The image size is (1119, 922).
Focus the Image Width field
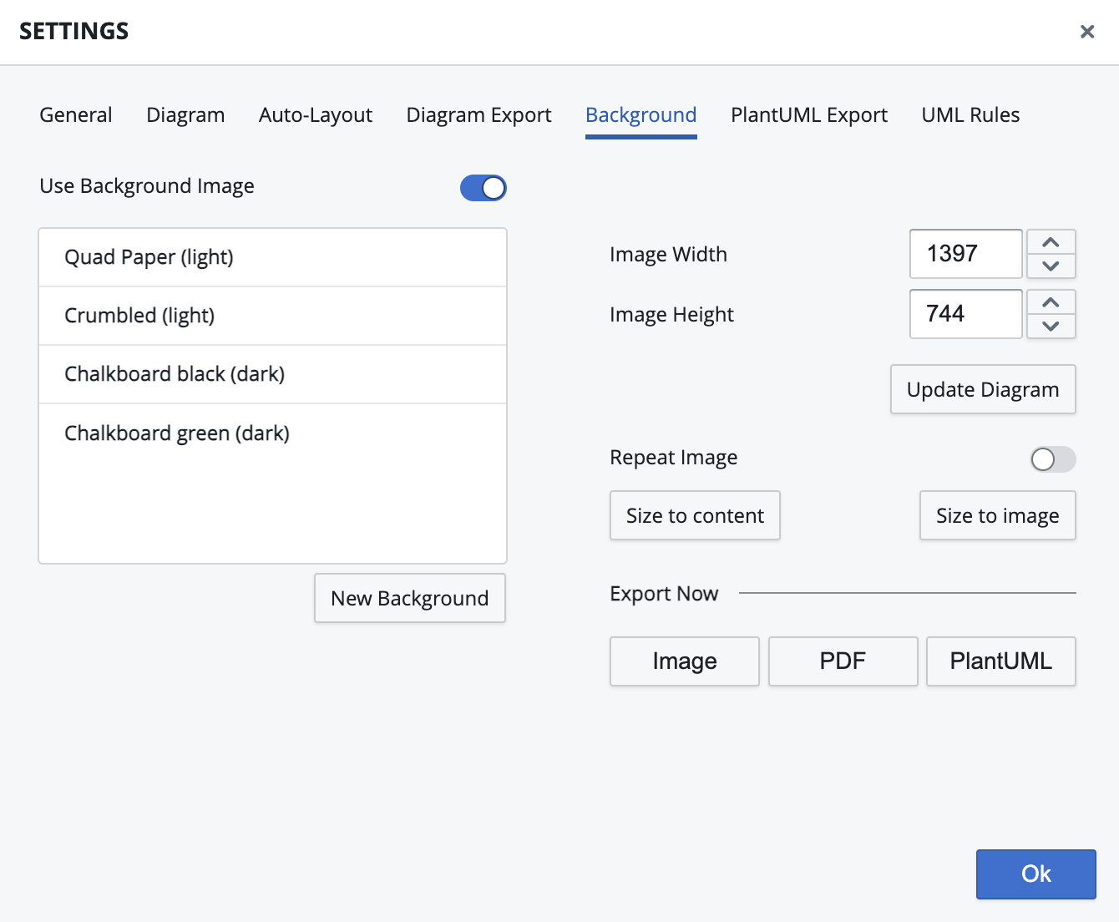pyautogui.click(x=966, y=254)
